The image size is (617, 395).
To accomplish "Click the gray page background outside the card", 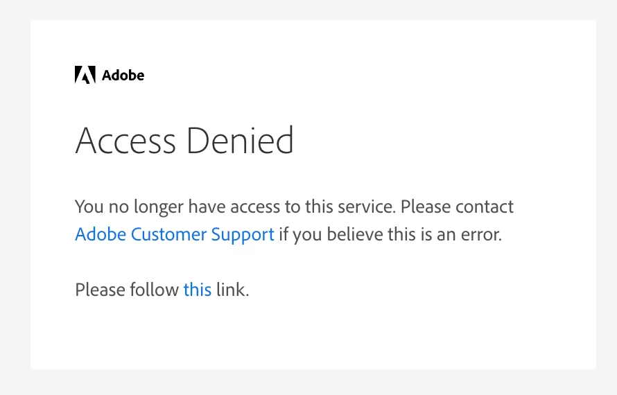I will click(x=14, y=208).
